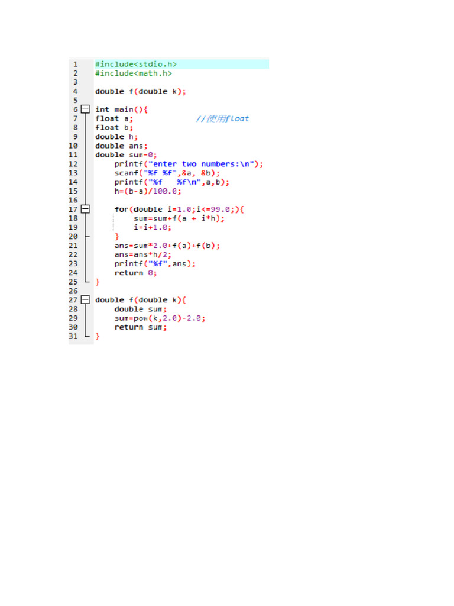This screenshot has height=606, width=454.
Task: Click the return 0 statement
Action: pyautogui.click(x=135, y=273)
